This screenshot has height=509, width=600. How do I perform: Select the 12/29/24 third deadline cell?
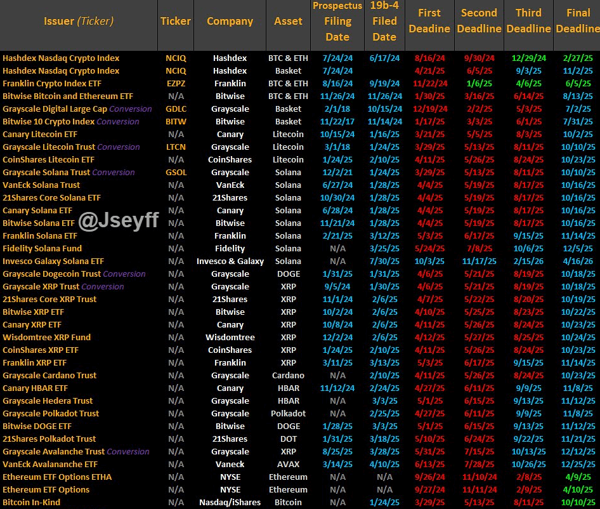coord(528,58)
